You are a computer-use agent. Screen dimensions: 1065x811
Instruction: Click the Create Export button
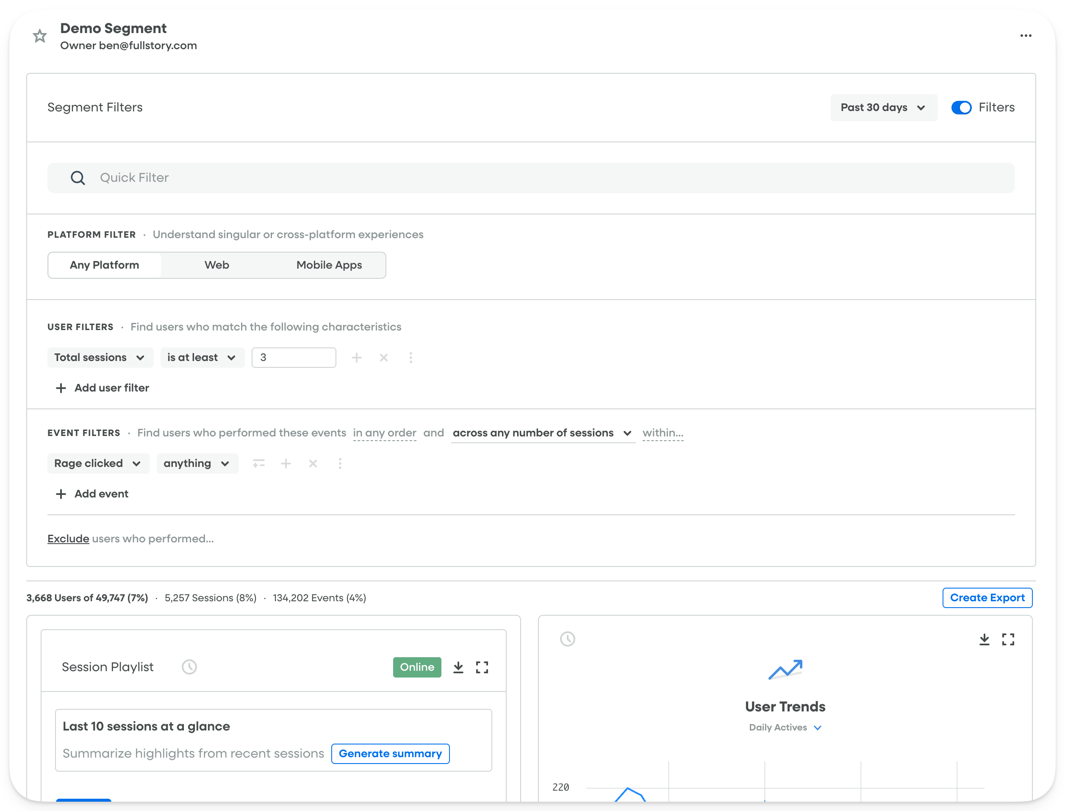987,597
